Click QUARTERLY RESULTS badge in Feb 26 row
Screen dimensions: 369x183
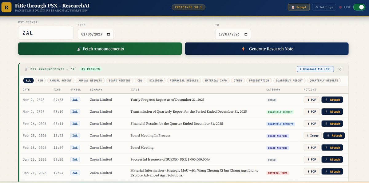(x=281, y=124)
